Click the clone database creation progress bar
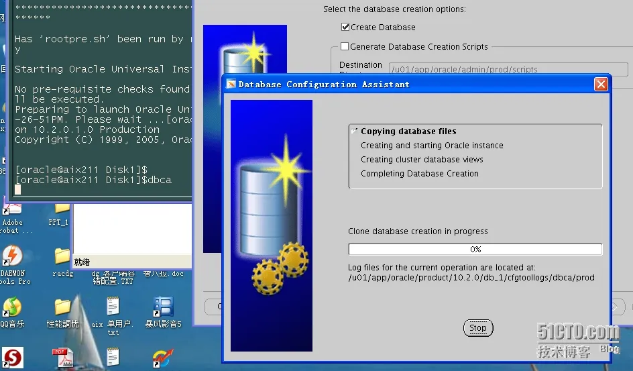The width and height of the screenshot is (633, 371). tap(475, 249)
